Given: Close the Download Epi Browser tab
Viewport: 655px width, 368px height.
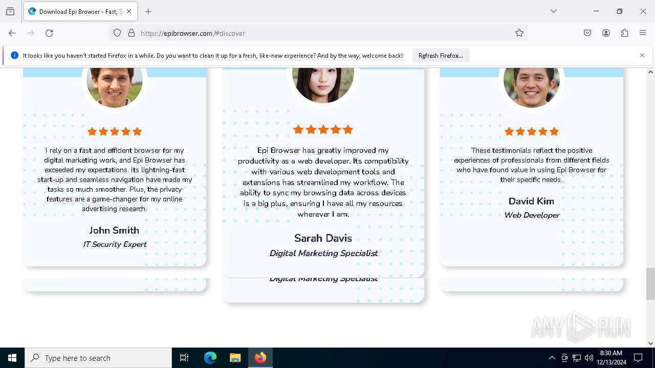Looking at the screenshot, I should [x=129, y=11].
